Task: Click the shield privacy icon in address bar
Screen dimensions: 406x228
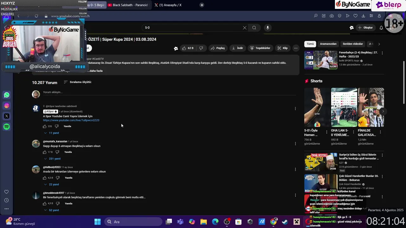Action: pos(339,16)
